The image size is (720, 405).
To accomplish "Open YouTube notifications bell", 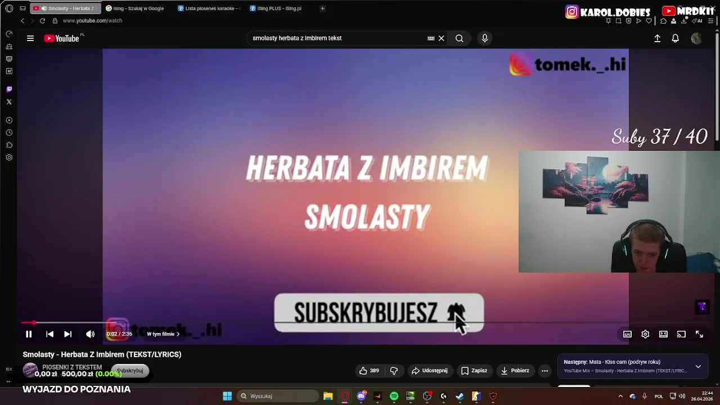I will pos(676,38).
